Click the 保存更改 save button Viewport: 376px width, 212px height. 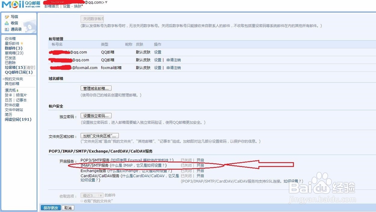coord(51,208)
